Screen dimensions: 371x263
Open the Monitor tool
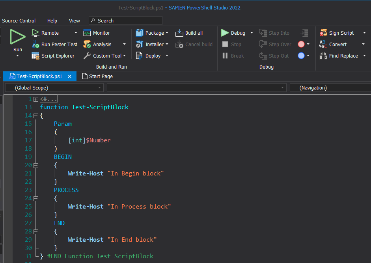click(x=97, y=33)
